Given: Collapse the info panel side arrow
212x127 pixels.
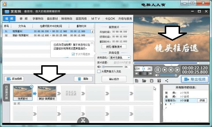Looking at the screenshot, I should click(x=161, y=103).
